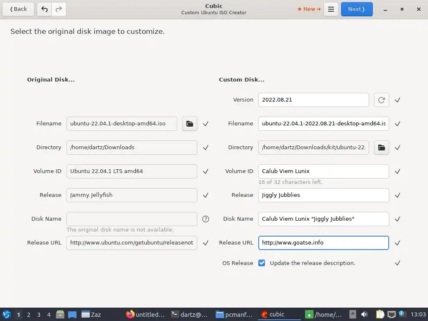Click the undo arrow in header bar

coord(44,9)
